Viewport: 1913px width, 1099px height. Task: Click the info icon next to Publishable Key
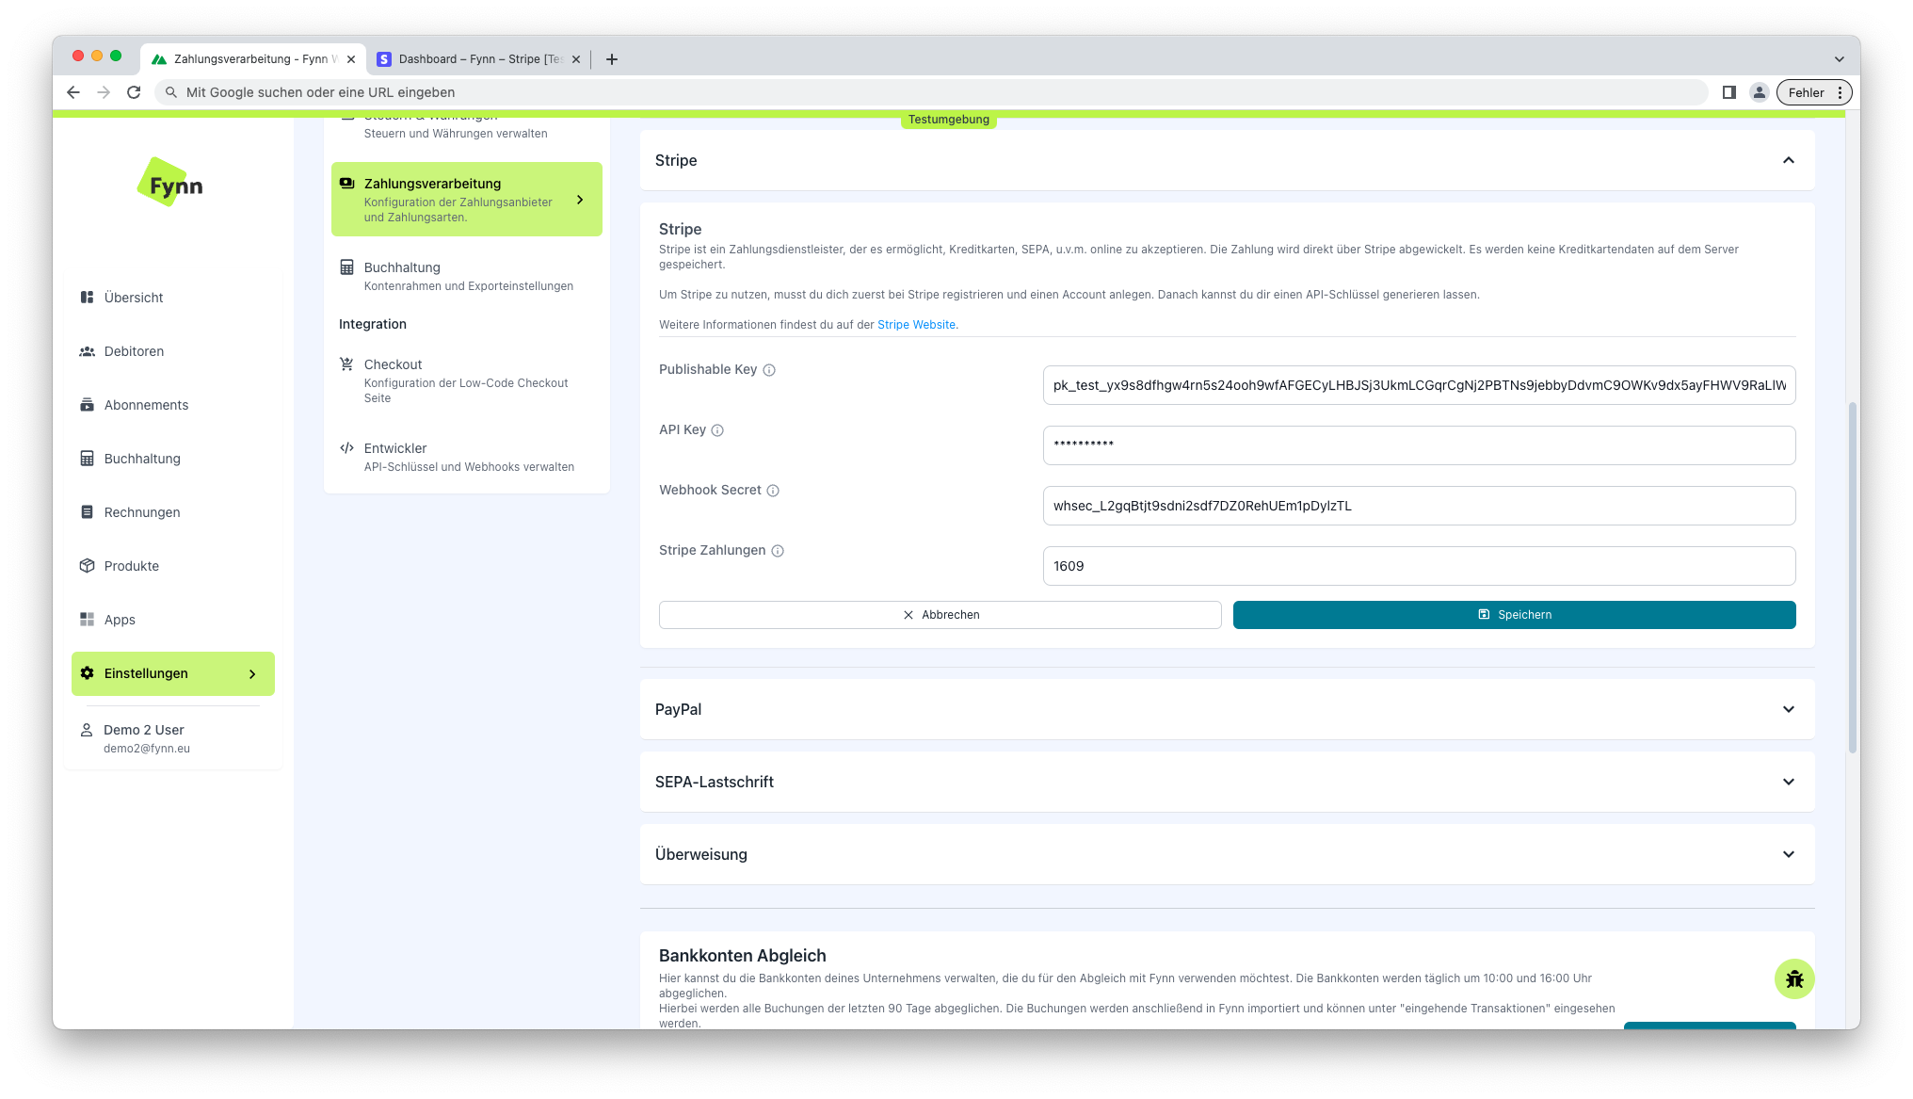pyautogui.click(x=769, y=370)
